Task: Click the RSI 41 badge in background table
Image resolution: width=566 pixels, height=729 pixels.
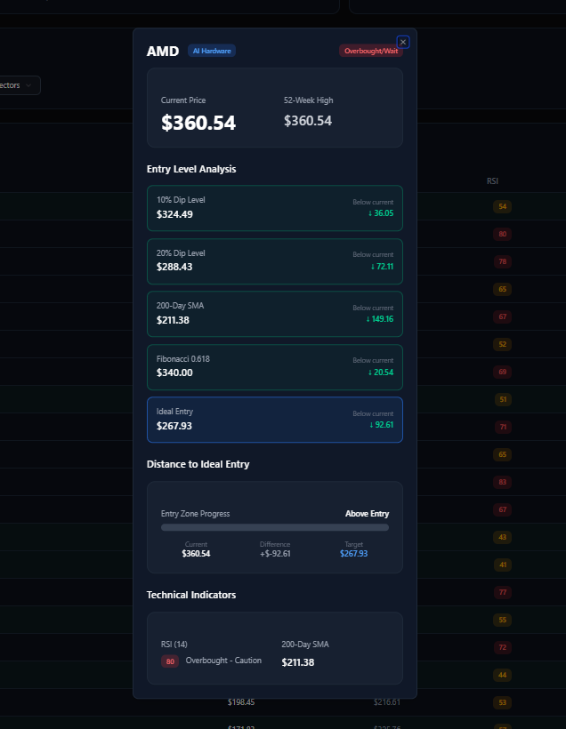Action: 503,565
